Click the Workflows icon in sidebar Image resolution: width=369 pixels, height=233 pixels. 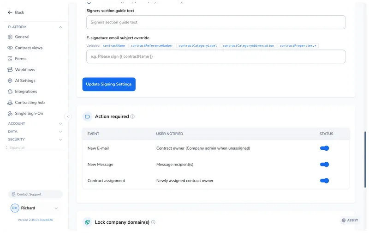click(x=10, y=69)
